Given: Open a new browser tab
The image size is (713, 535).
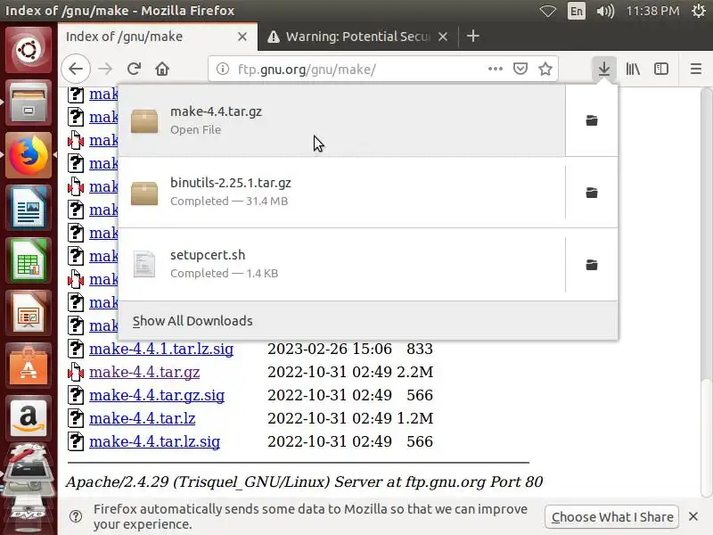Looking at the screenshot, I should (x=473, y=37).
